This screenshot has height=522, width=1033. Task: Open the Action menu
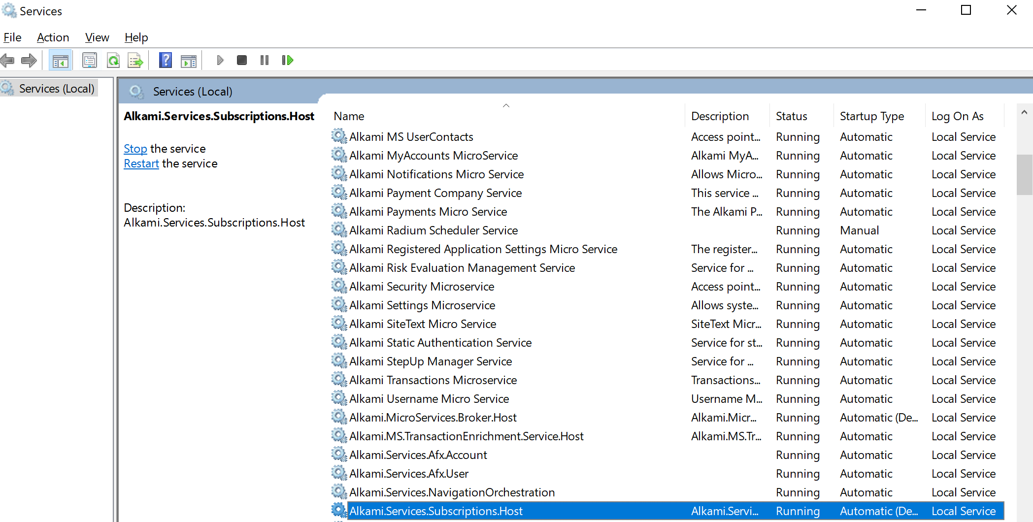click(x=53, y=37)
